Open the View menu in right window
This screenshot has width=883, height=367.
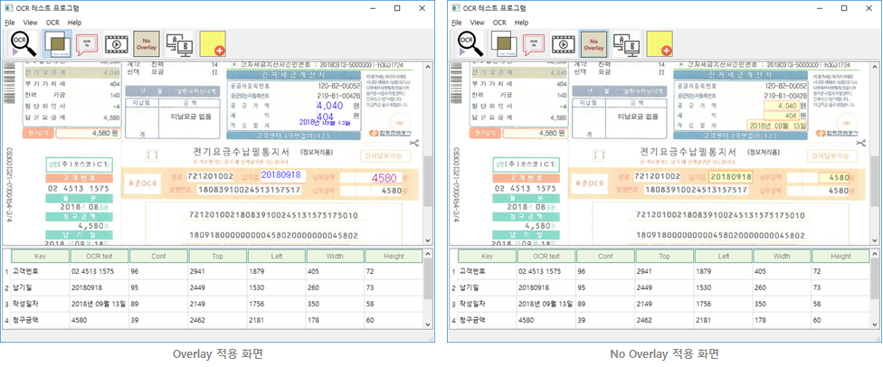coord(479,21)
